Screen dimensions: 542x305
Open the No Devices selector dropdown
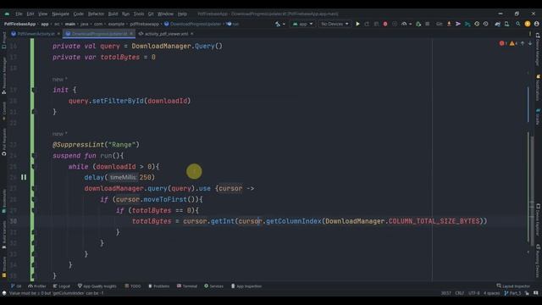click(335, 24)
